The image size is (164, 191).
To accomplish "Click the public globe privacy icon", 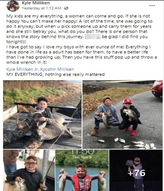I will tap(66, 8).
